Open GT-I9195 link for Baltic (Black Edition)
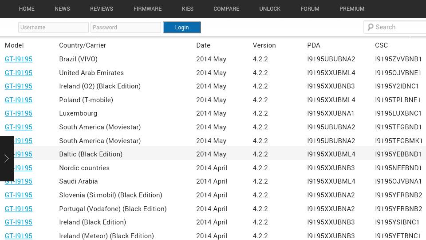Viewport: 426px width, 240px height. (x=23, y=154)
